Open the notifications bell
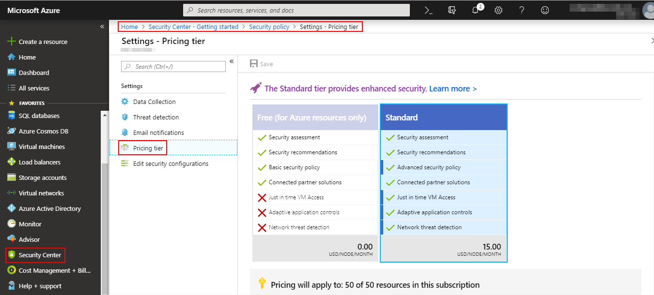Screen dimensions: 654x295 pos(475,10)
